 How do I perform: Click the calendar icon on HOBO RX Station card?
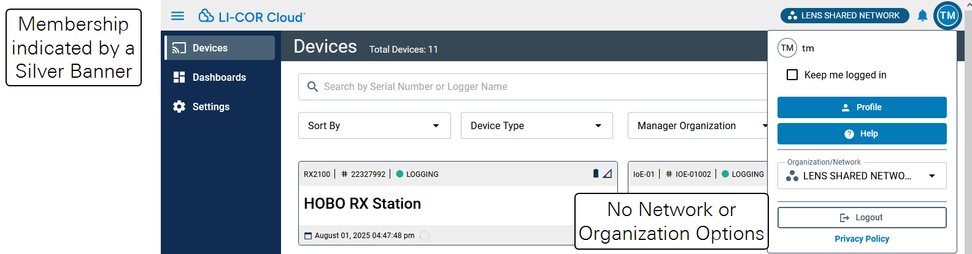[x=308, y=236]
